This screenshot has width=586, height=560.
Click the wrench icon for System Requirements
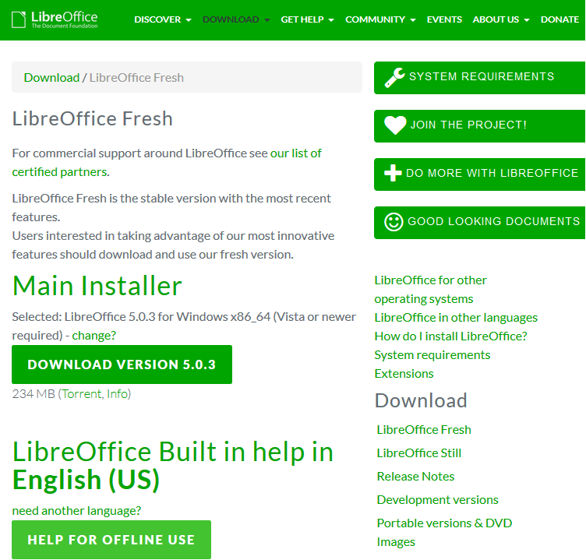pyautogui.click(x=395, y=77)
